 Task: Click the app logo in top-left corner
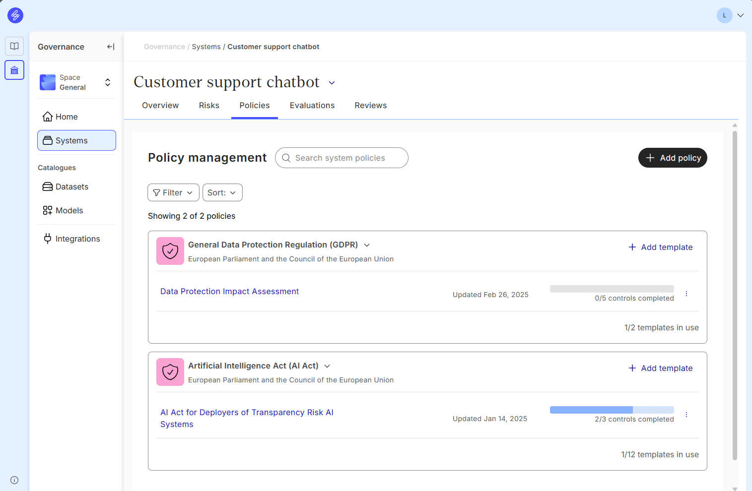[x=15, y=15]
